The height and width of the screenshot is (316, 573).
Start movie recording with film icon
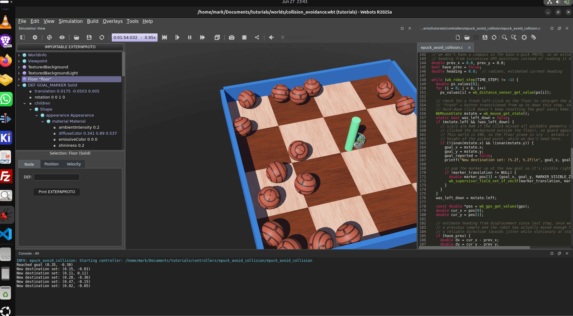coord(244,37)
